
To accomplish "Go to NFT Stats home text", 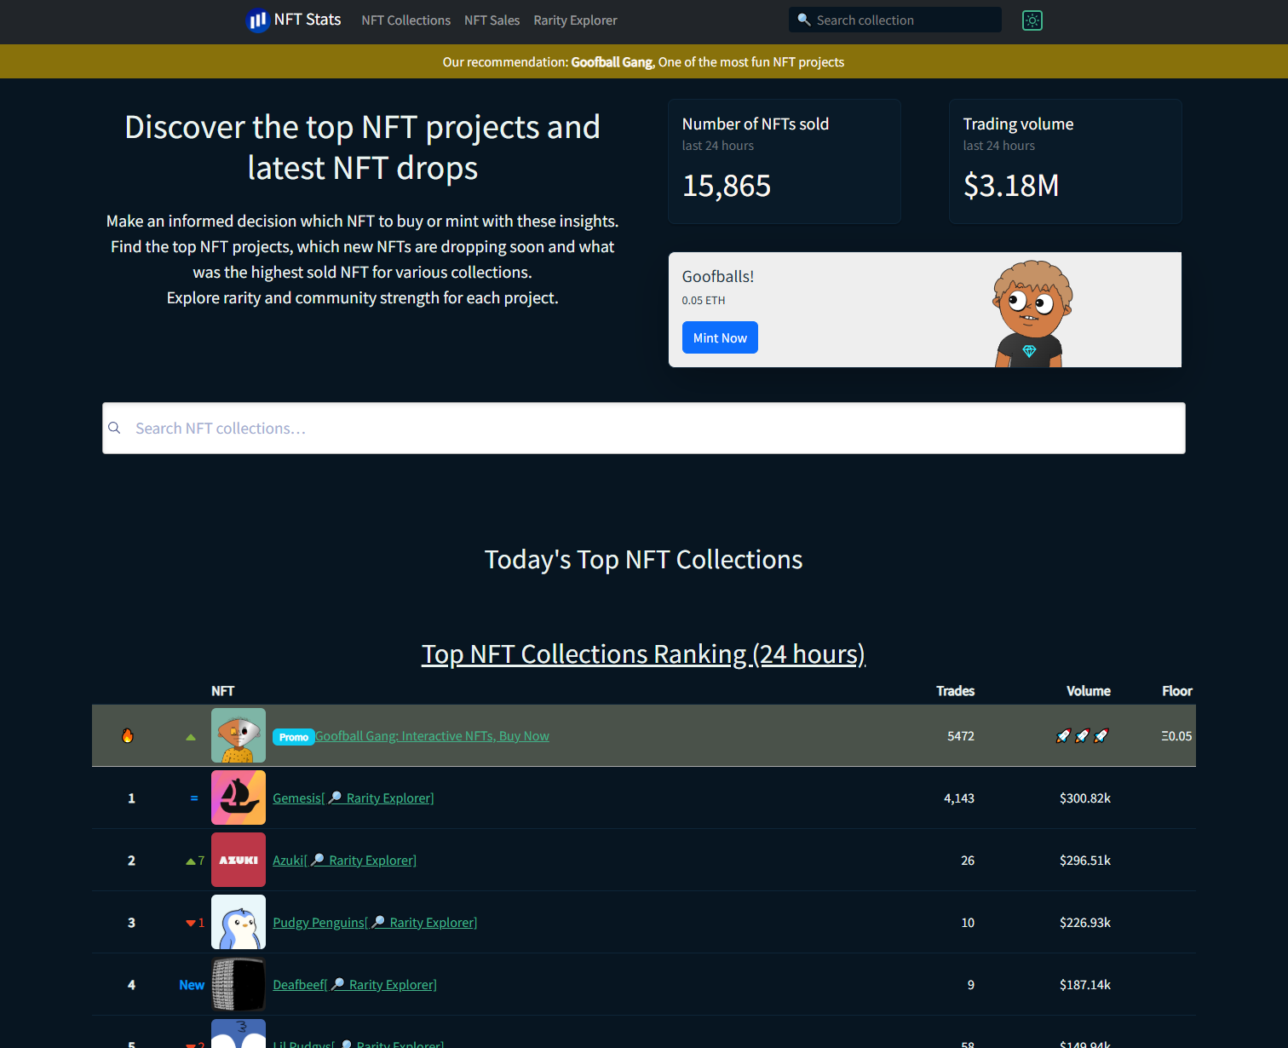I will pos(308,20).
